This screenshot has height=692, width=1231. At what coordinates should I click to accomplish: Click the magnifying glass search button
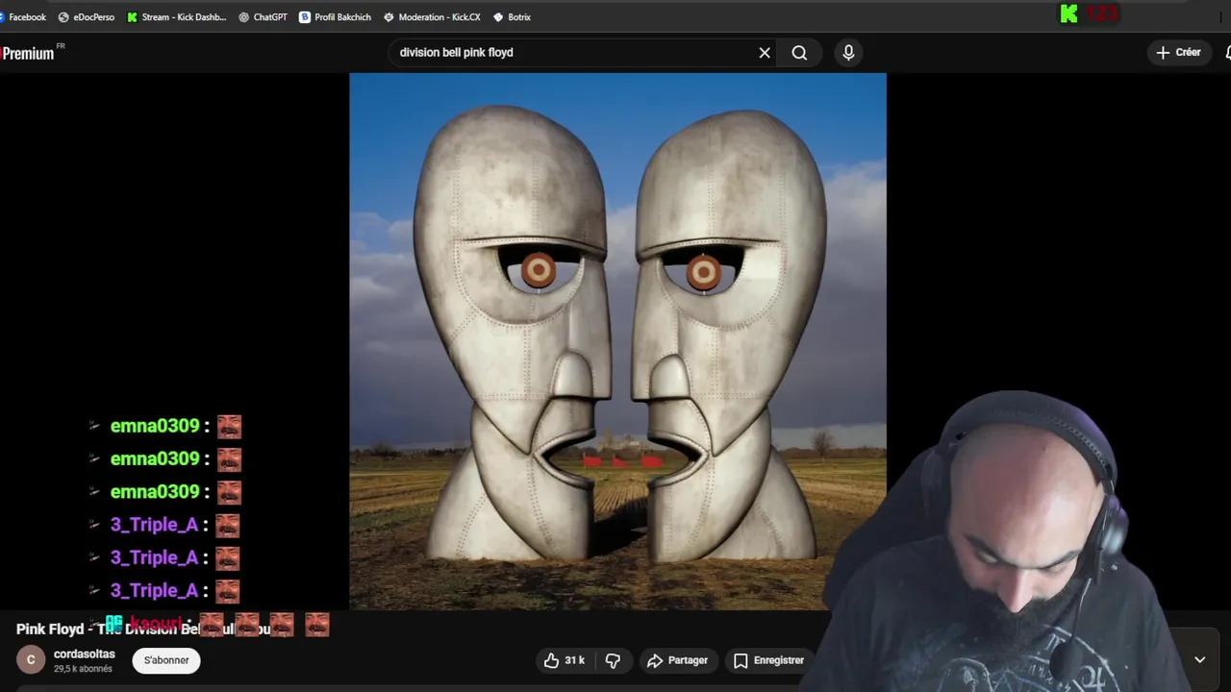point(799,53)
